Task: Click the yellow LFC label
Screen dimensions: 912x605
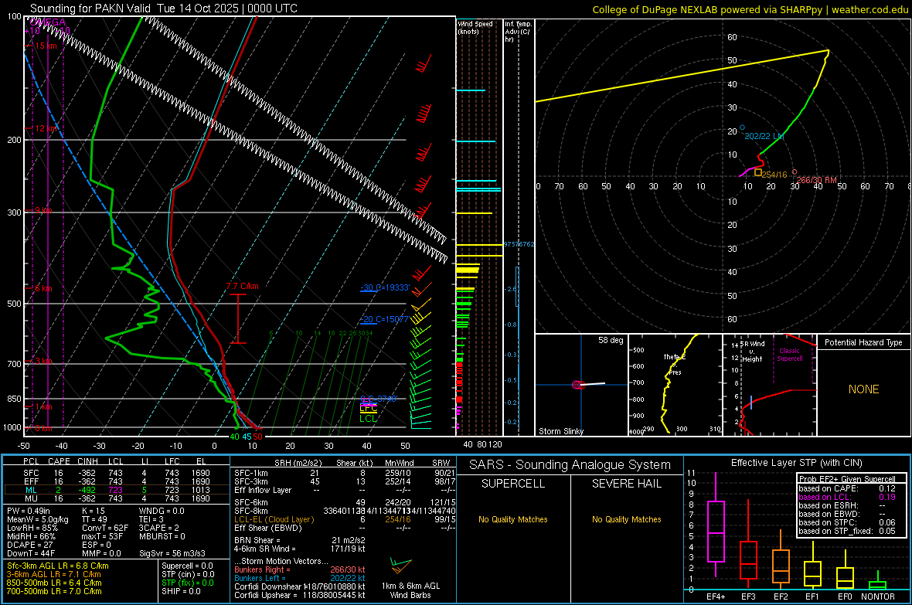Action: [x=368, y=409]
